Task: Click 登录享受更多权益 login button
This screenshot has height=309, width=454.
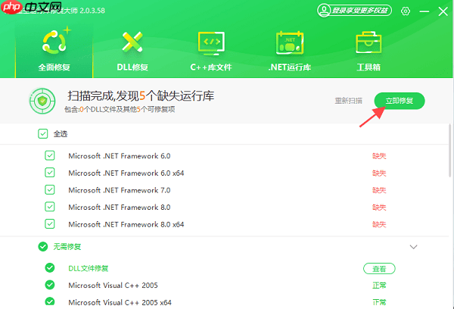Action: click(359, 11)
